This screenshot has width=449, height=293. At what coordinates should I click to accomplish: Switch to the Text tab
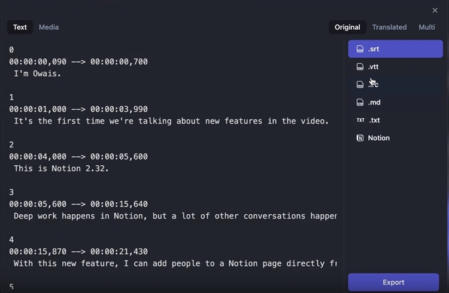(20, 27)
